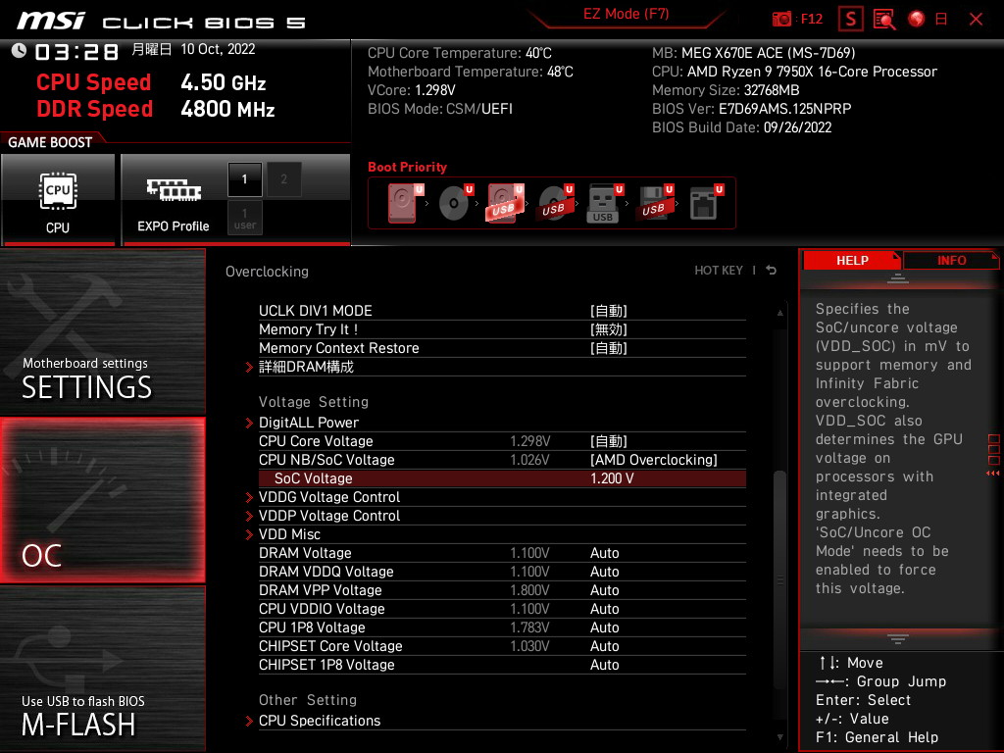
Task: Expand the VDD Misc submenu
Action: [x=289, y=534]
